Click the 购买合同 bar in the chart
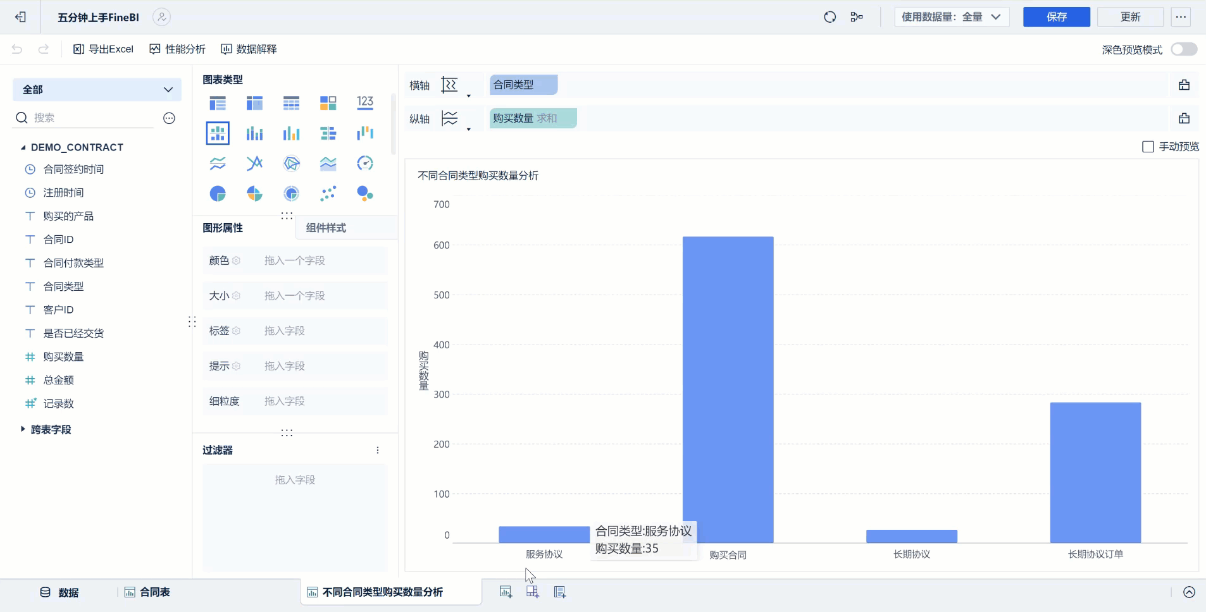This screenshot has width=1206, height=612. pos(728,389)
